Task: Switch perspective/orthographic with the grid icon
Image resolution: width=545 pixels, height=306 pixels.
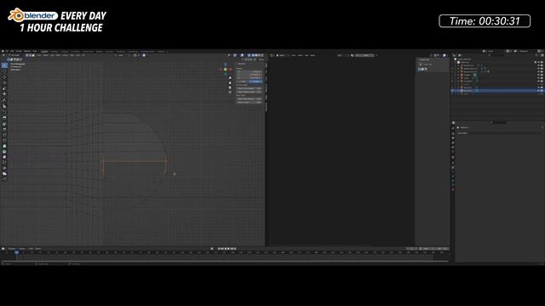Action: pos(230,92)
